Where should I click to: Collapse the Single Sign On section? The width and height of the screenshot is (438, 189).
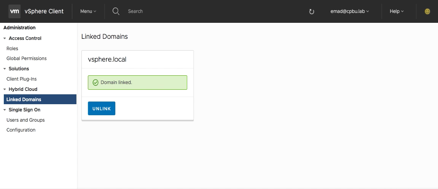coord(5,110)
